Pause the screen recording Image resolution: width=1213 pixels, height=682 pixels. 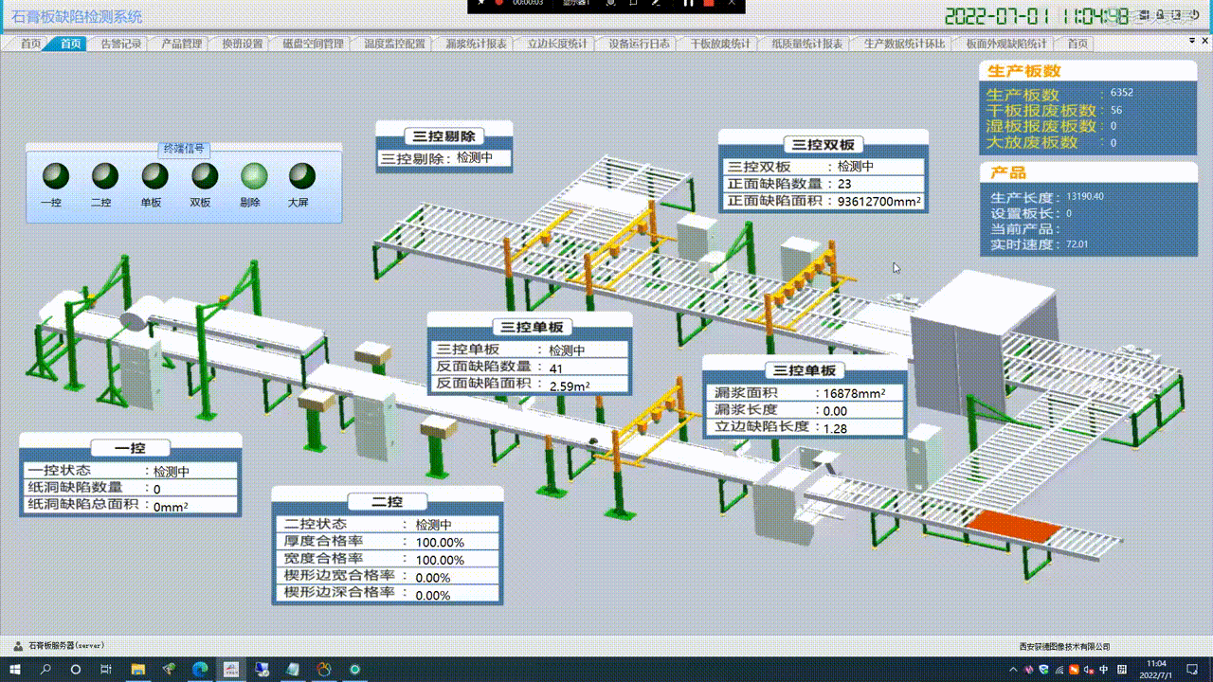(689, 4)
